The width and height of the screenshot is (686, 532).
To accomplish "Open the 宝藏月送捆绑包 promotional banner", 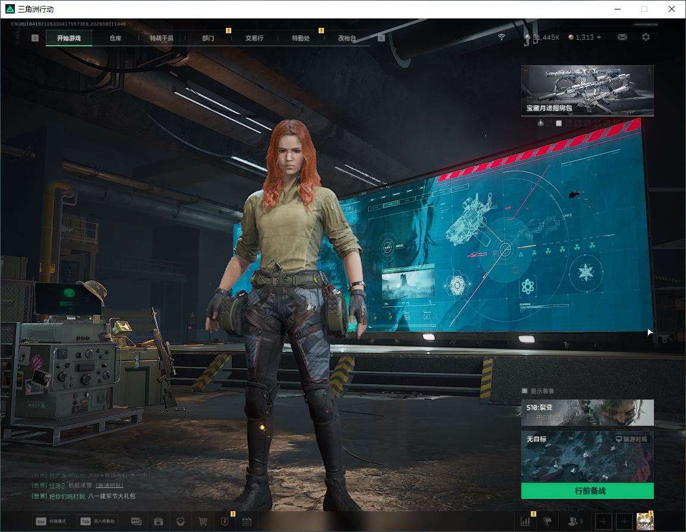I will tap(587, 90).
